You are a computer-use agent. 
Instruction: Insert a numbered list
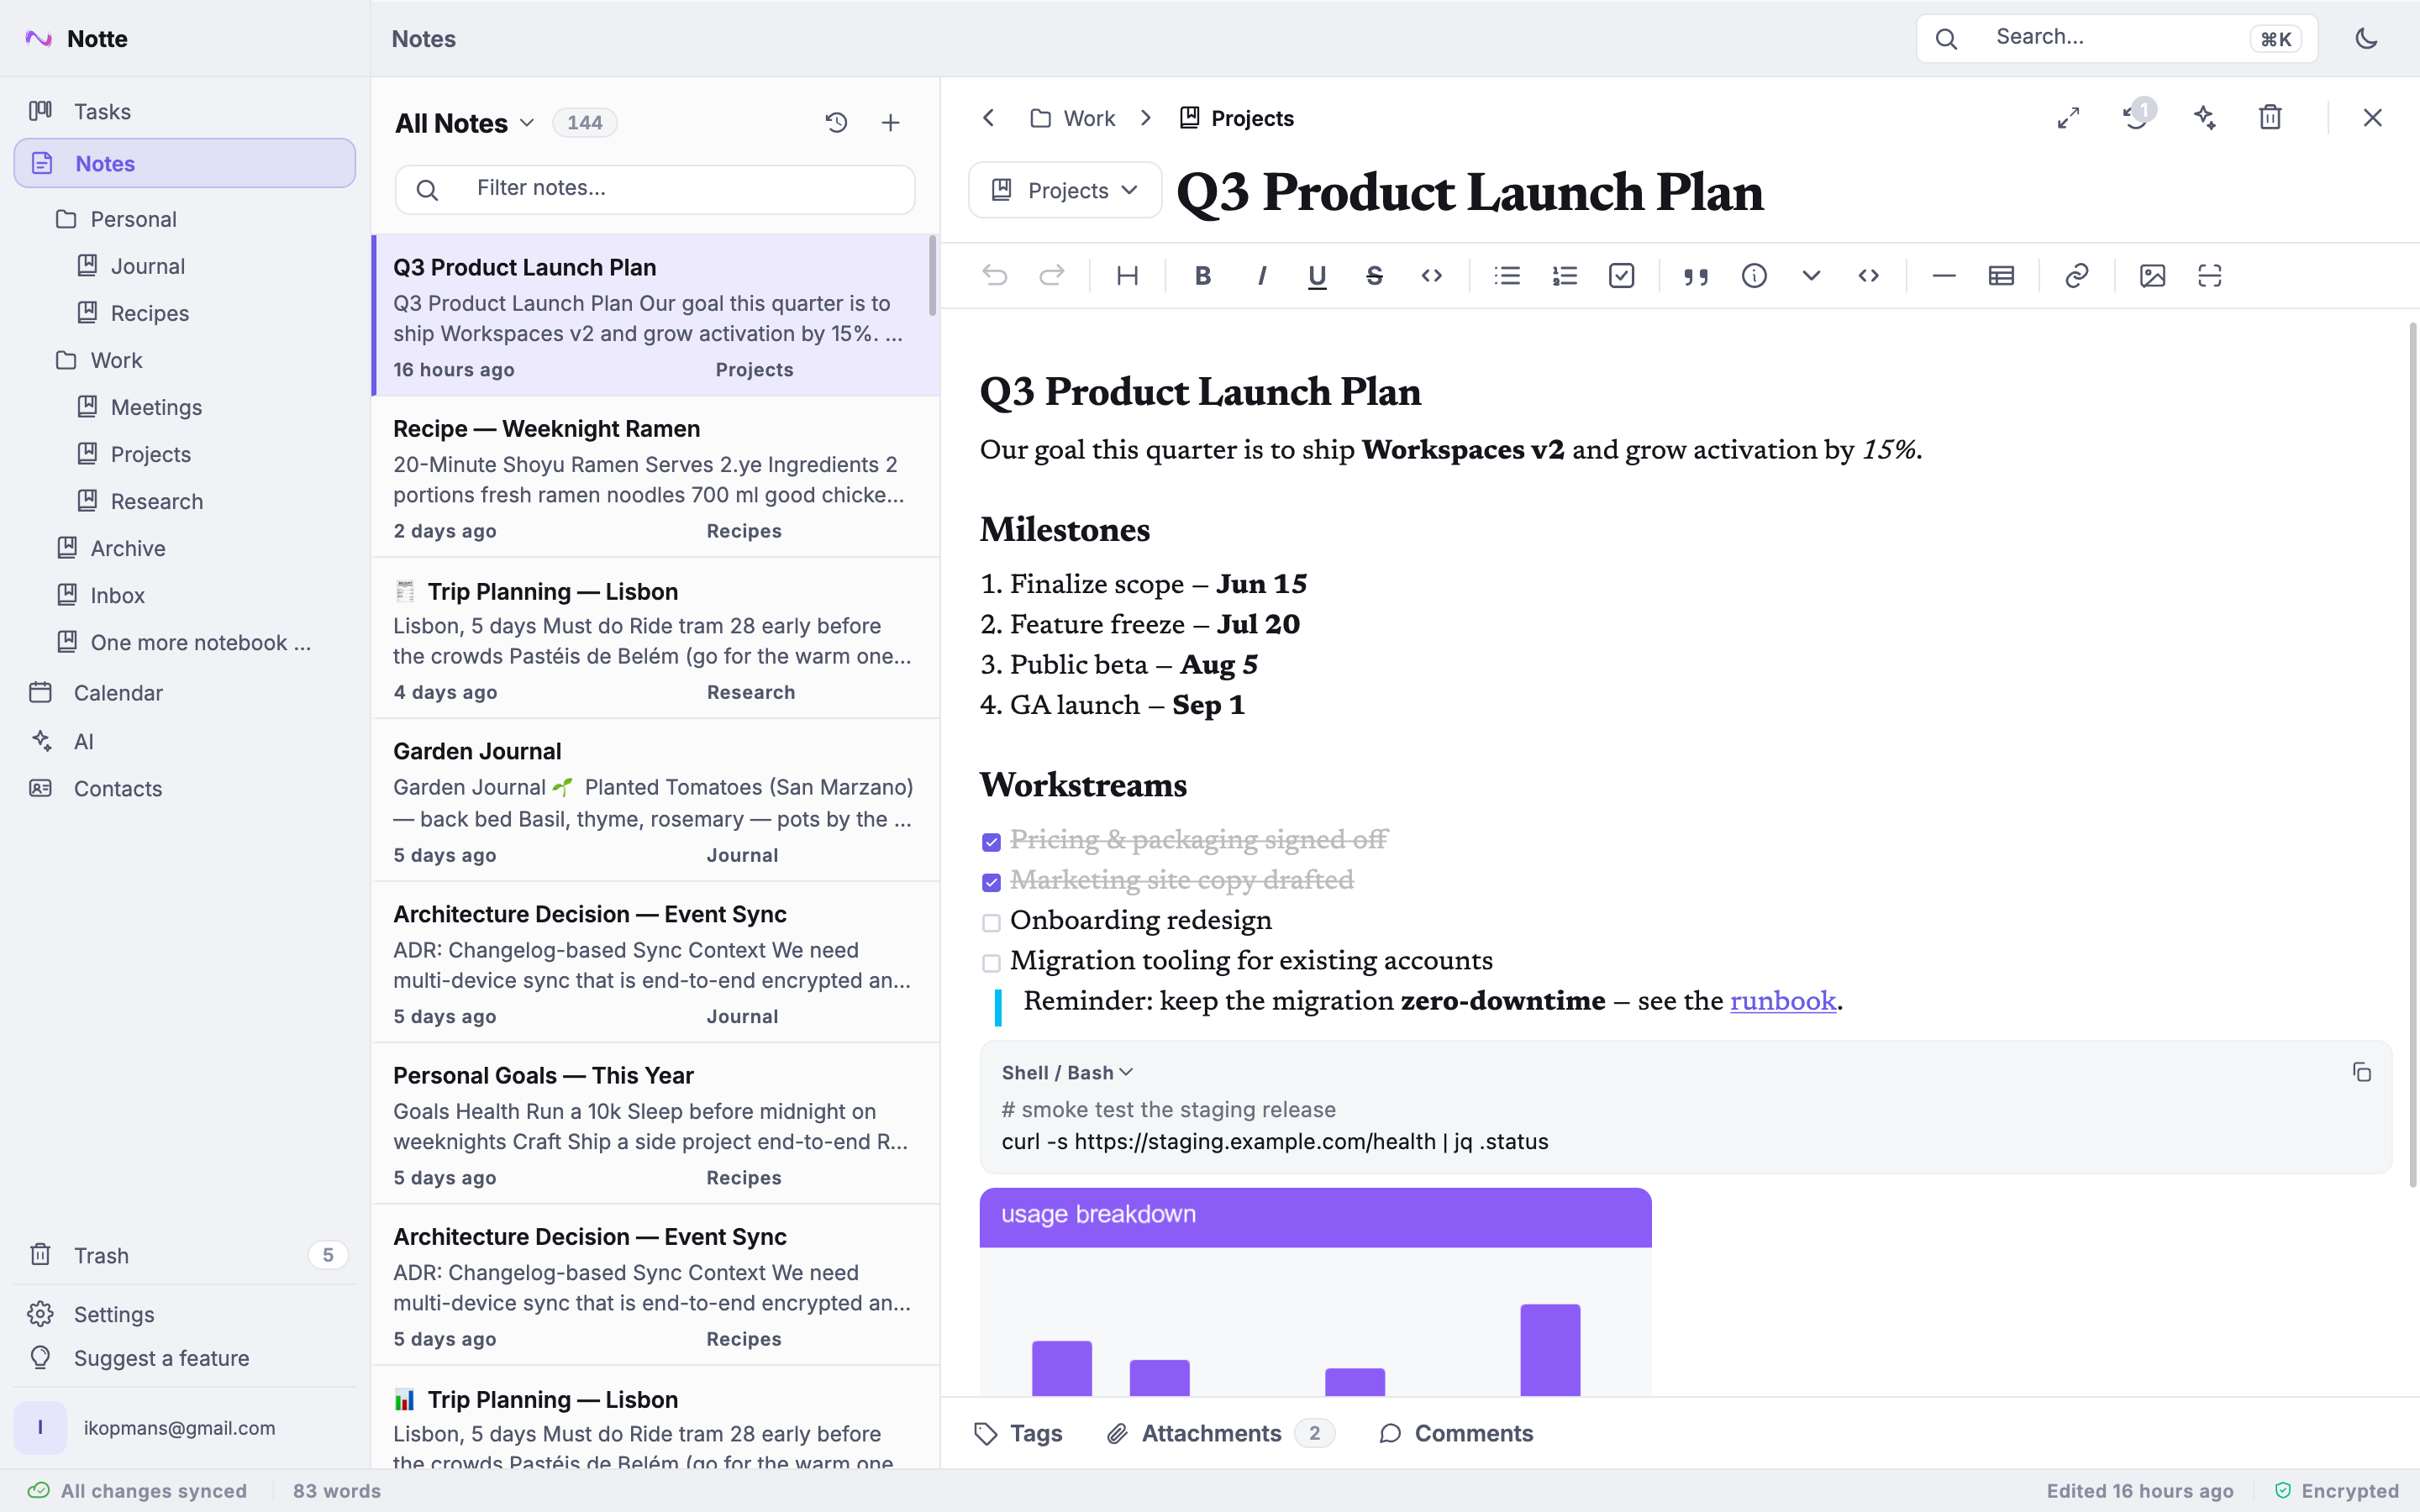coord(1564,275)
